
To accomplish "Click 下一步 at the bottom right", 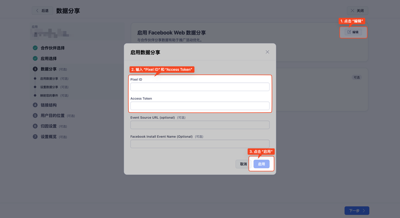I will click(356, 211).
